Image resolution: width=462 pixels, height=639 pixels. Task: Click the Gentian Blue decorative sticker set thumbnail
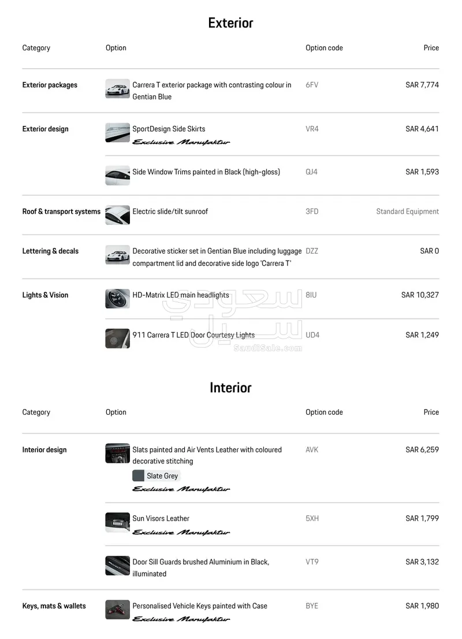tap(117, 255)
